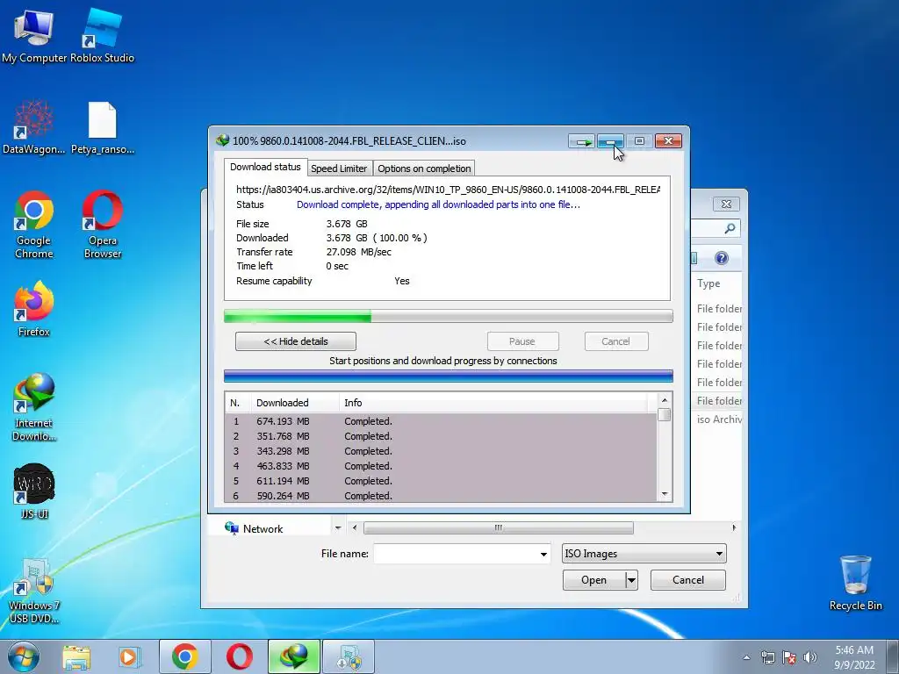Minimize the IDM download window
Image resolution: width=899 pixels, height=674 pixels.
pos(611,141)
